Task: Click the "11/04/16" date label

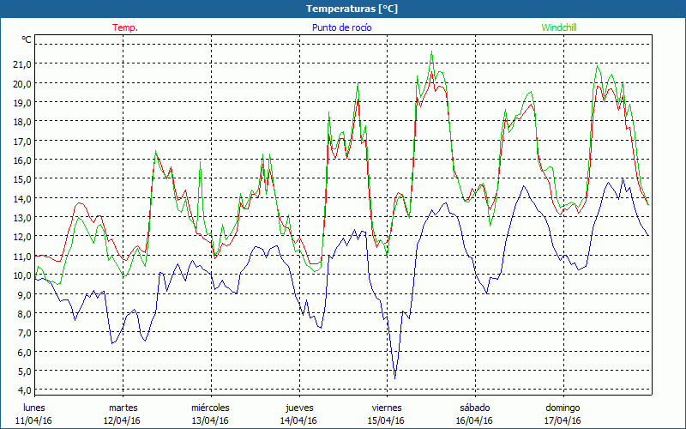Action: (x=34, y=420)
